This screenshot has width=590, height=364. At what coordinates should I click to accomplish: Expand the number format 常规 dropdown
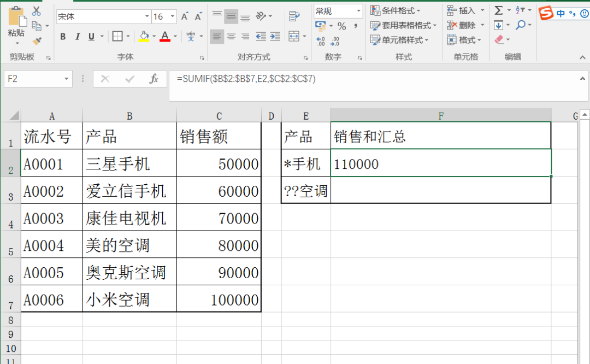pyautogui.click(x=359, y=11)
